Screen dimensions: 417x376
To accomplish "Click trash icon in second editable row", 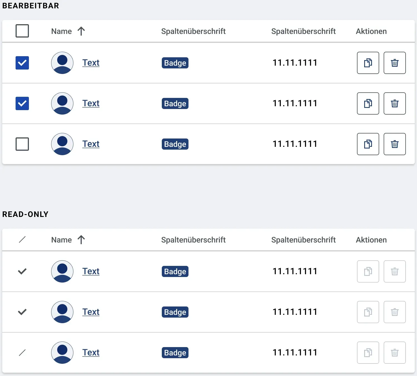I will click(394, 103).
